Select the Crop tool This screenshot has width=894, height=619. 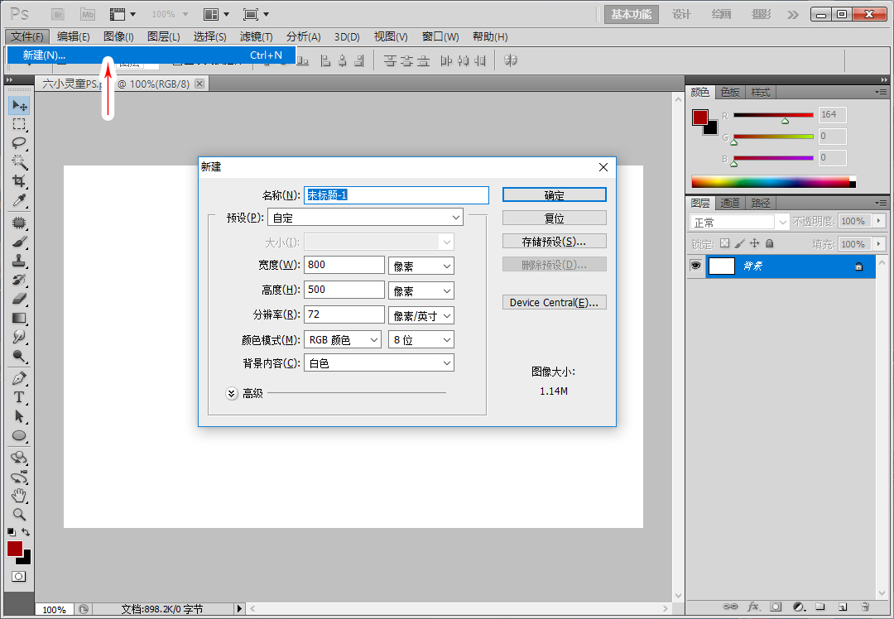(x=19, y=181)
